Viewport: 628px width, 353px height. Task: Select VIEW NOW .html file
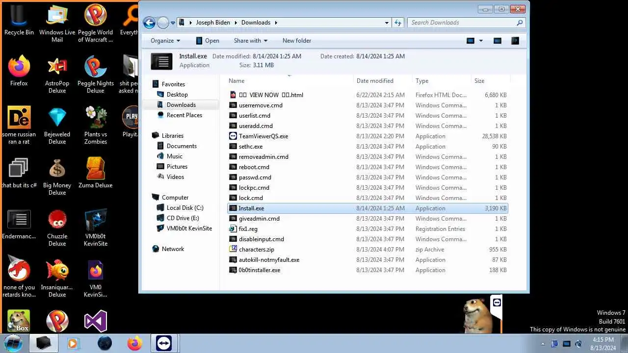367,95
